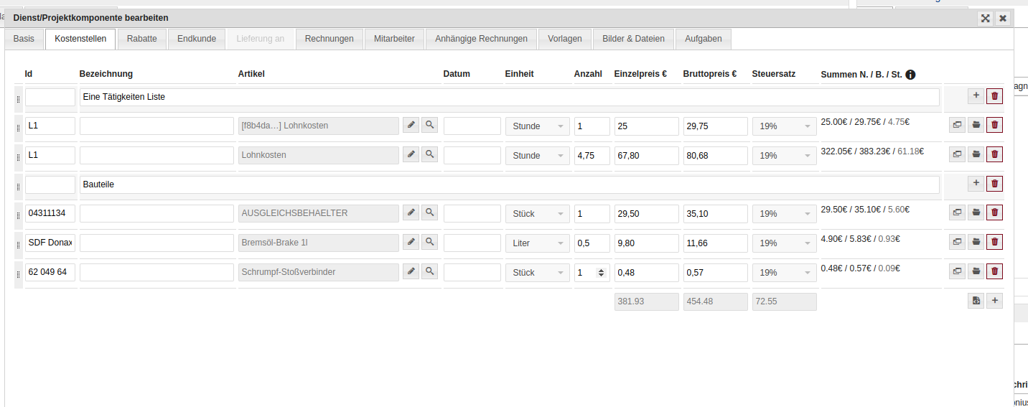The image size is (1028, 407).
Task: Expand the Steuersatz dropdown for Bremsöl-Brake 1l
Action: pos(784,243)
